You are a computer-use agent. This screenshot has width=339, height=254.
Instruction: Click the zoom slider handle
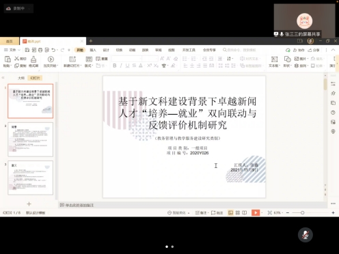click(x=302, y=212)
